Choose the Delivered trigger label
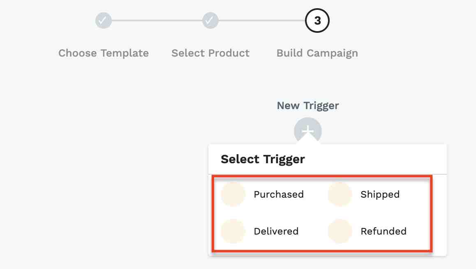 (276, 231)
